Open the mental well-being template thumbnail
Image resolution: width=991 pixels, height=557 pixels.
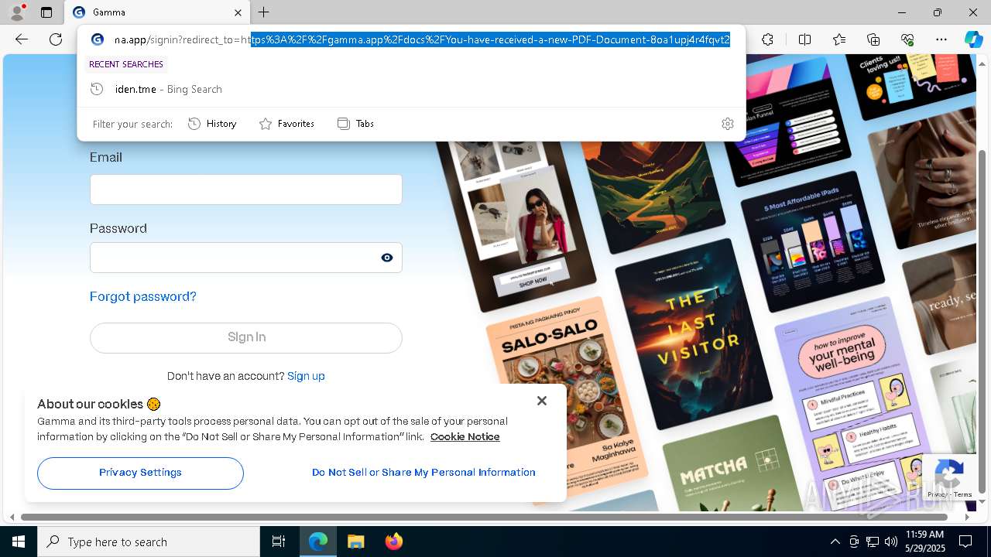click(848, 402)
